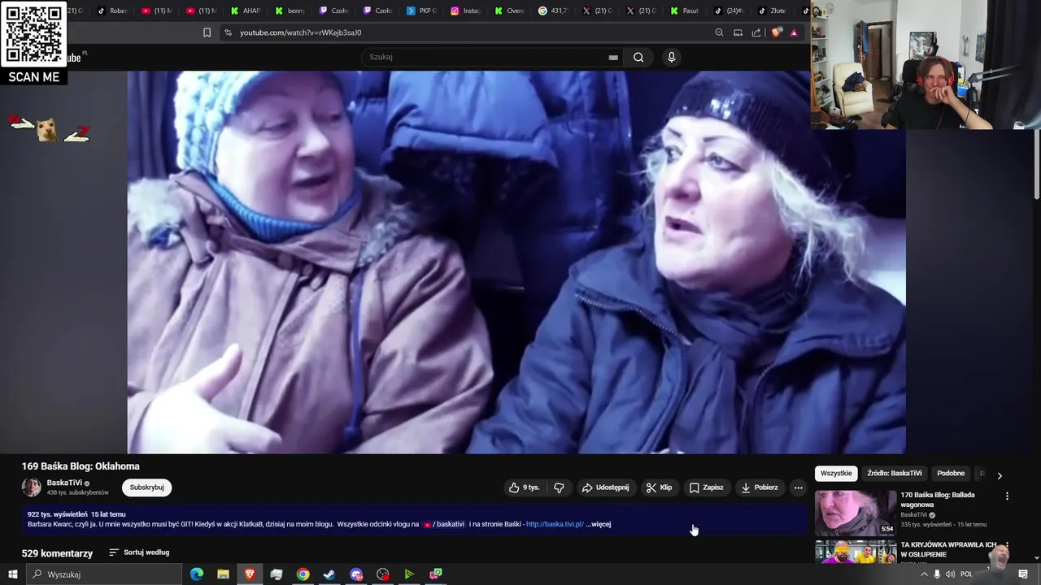This screenshot has height=585, width=1041.
Task: Open the Brave Rewards triangle icon
Action: click(x=794, y=32)
